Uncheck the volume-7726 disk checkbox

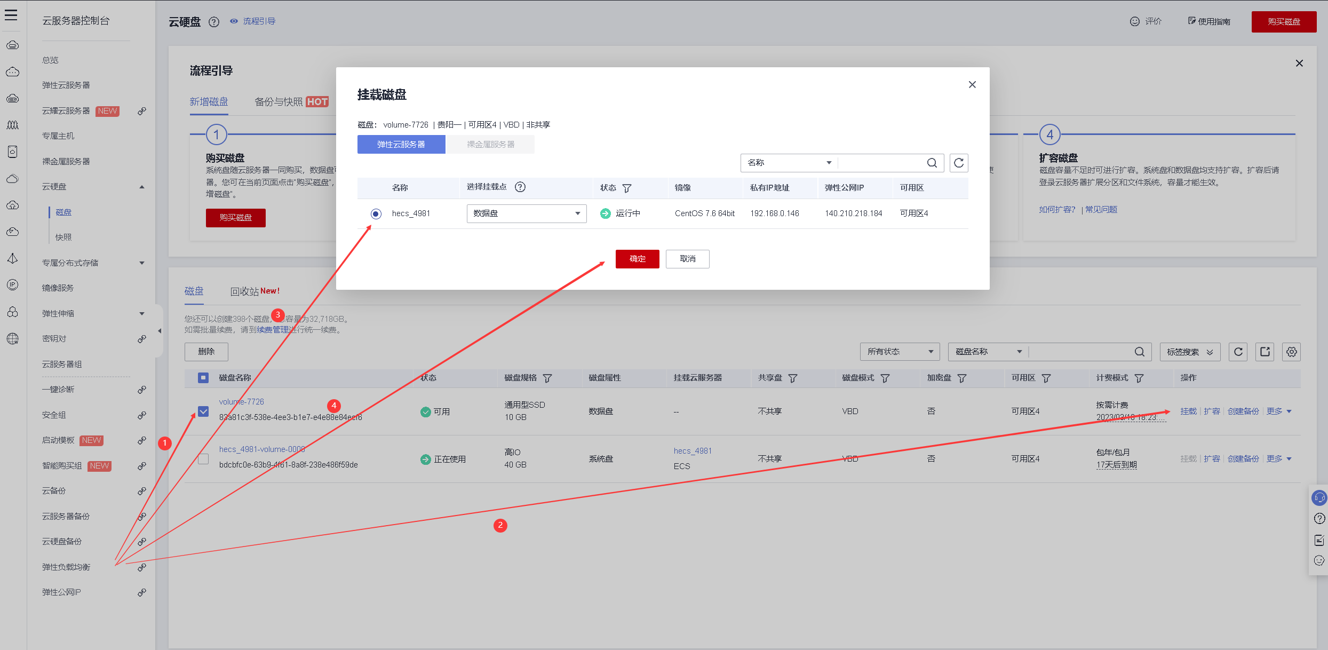203,411
